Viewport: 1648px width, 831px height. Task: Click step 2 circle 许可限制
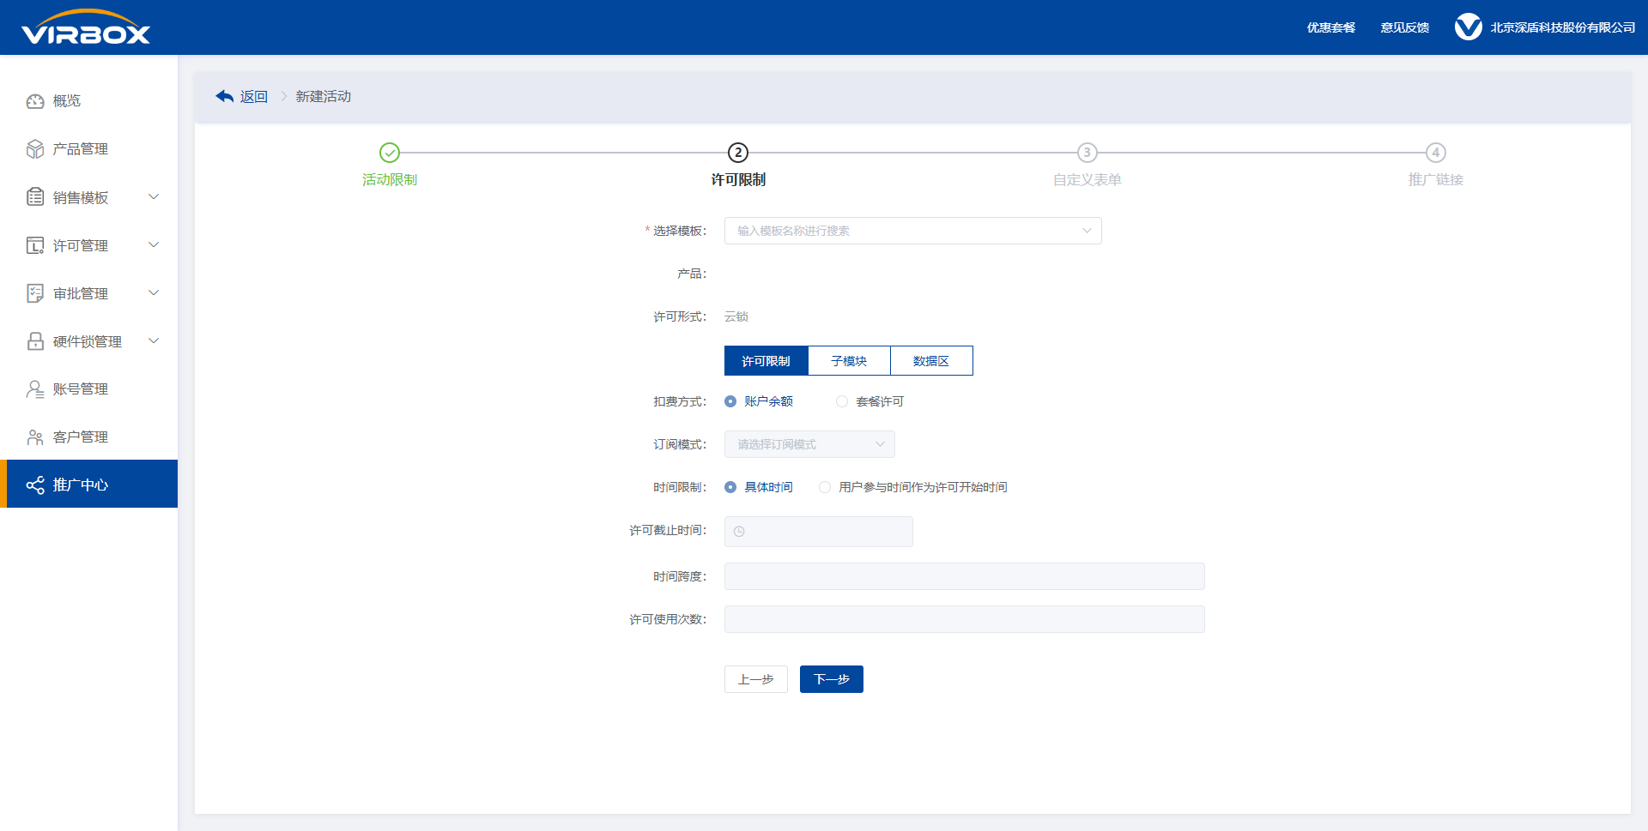738,153
